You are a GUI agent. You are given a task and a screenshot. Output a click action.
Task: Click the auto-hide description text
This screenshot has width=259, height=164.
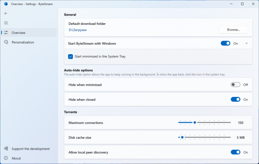pyautogui.click(x=144, y=75)
